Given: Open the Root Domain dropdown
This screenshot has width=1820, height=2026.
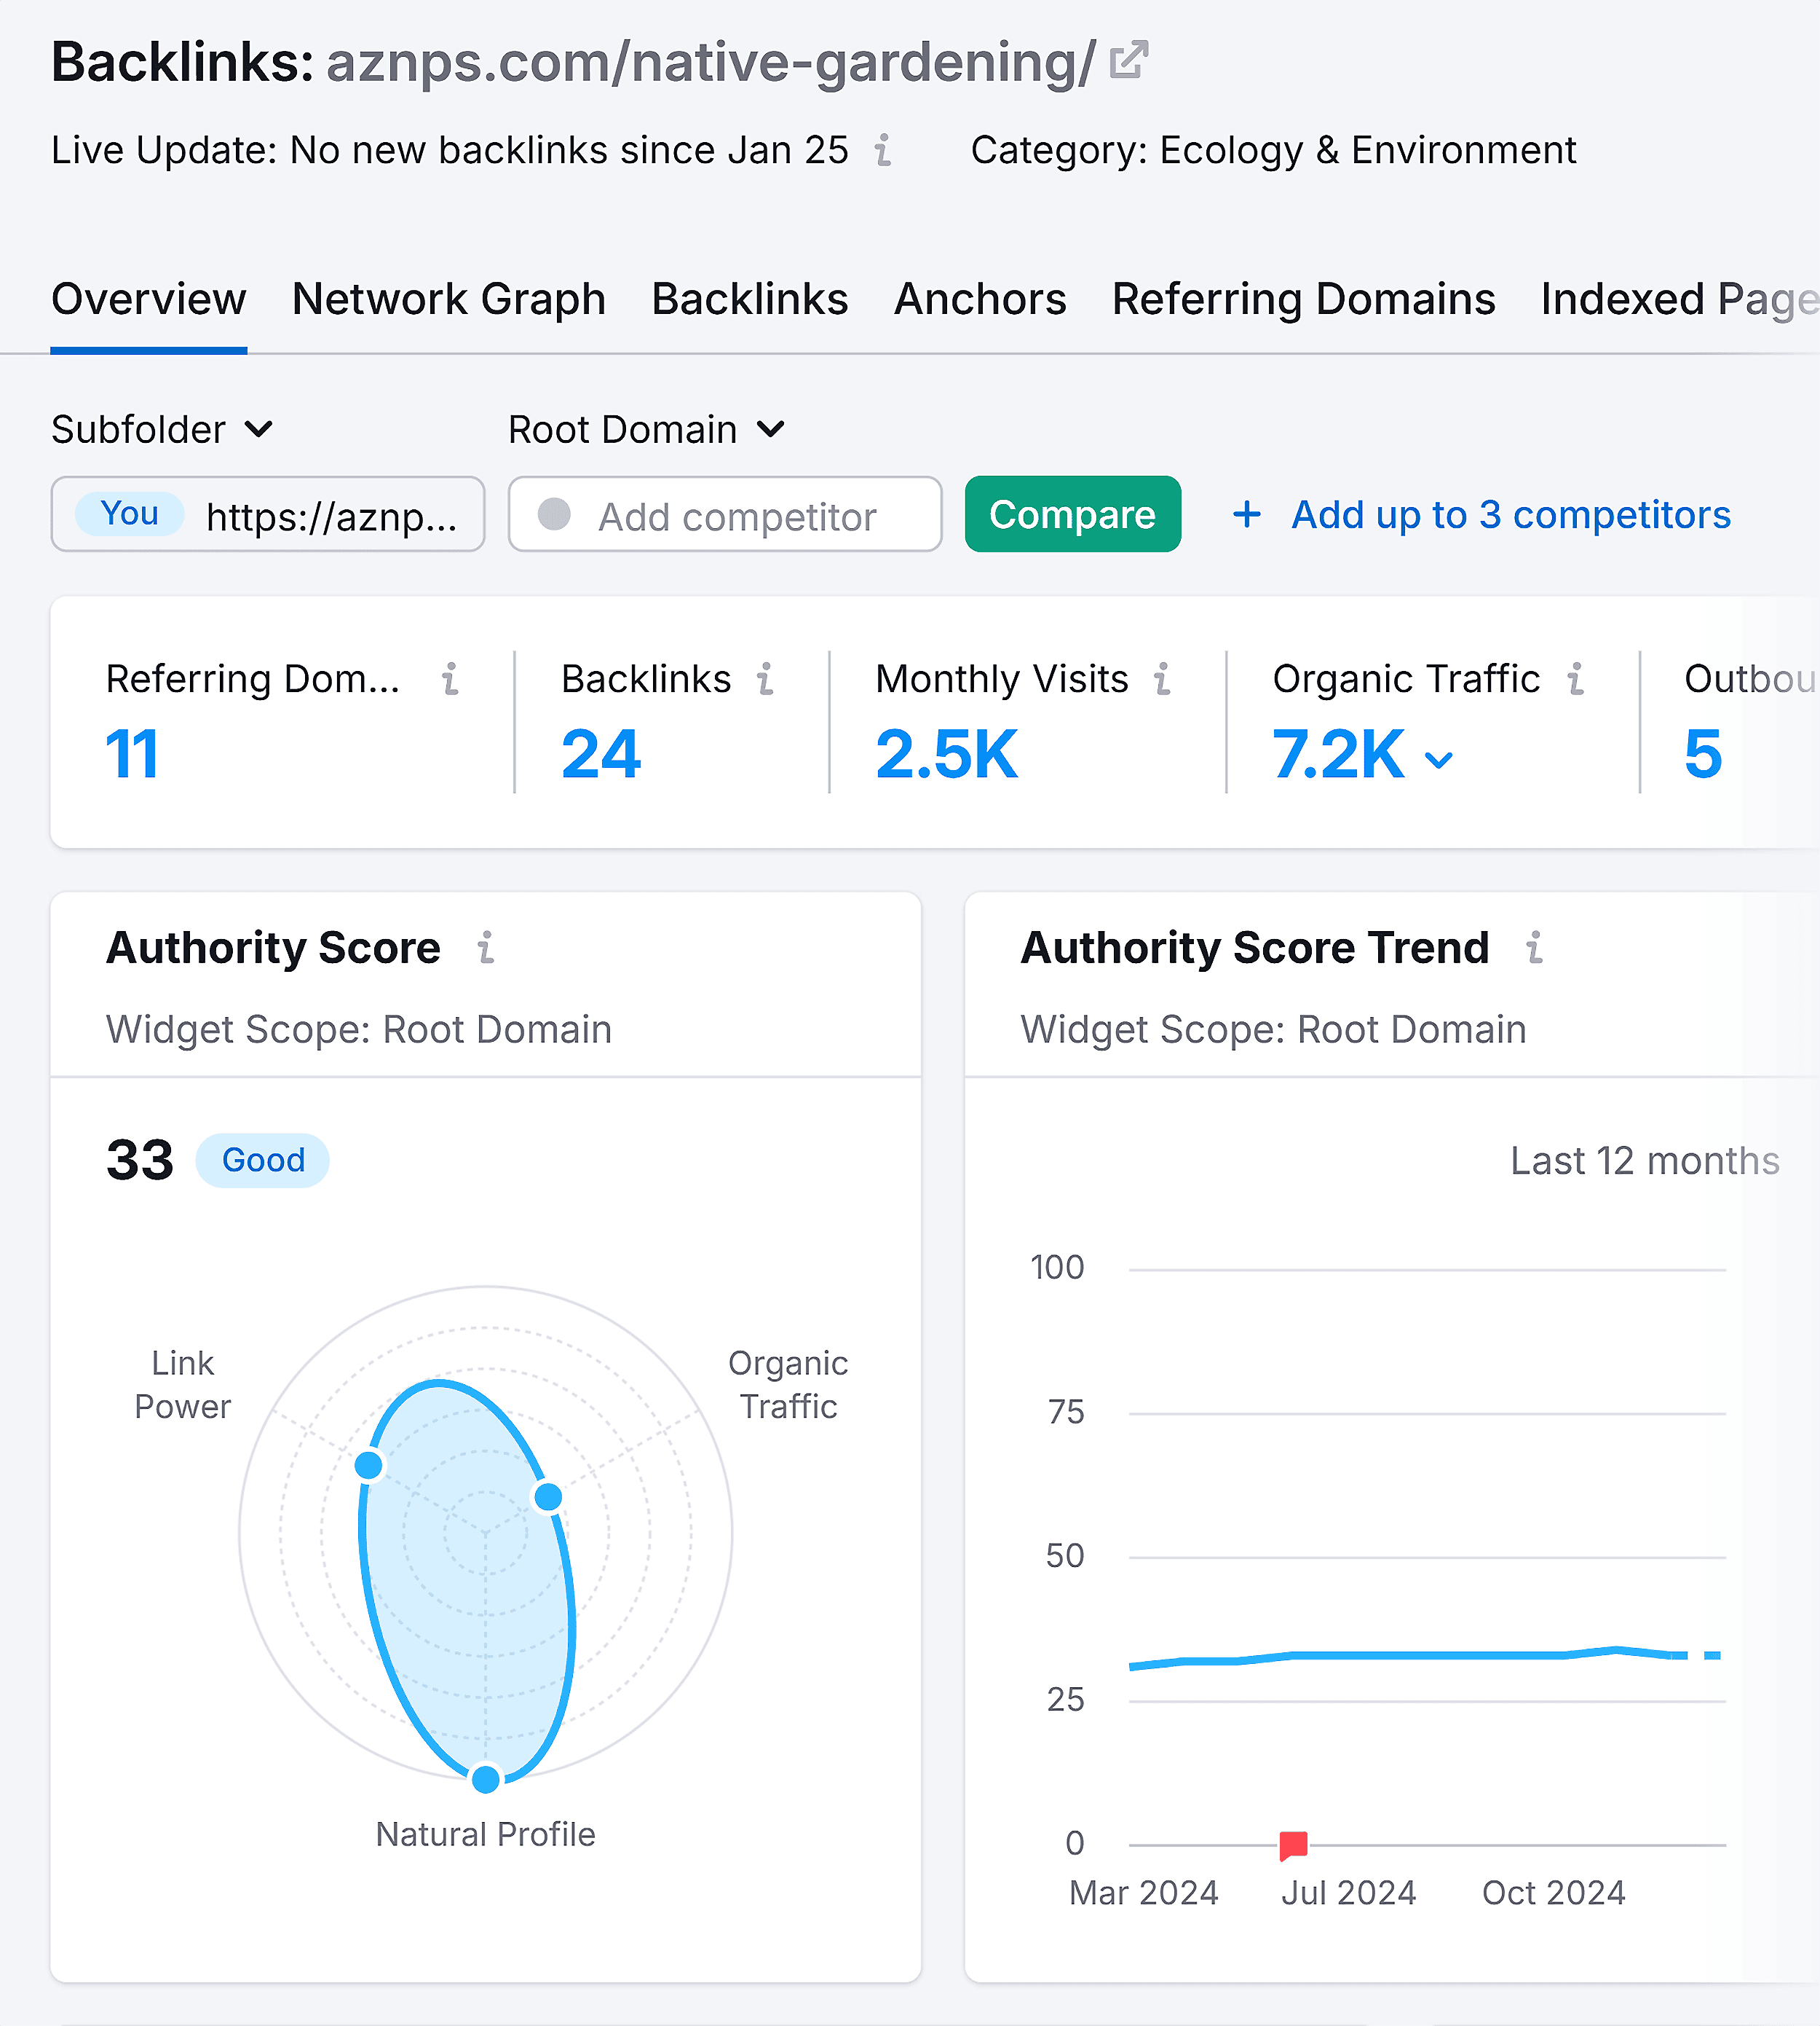Looking at the screenshot, I should click(646, 429).
